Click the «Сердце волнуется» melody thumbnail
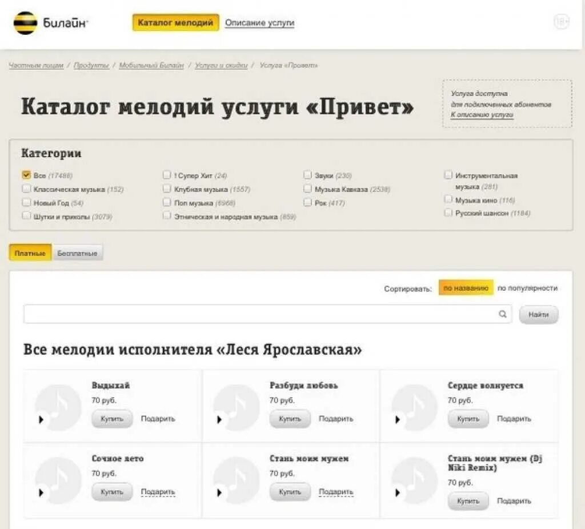Image resolution: width=585 pixels, height=529 pixels. 414,408
